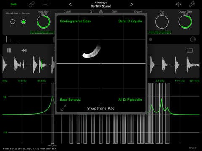Screen dimensions: 202x151
Task: Go to previous preset with left chevron
Action: [70, 5]
